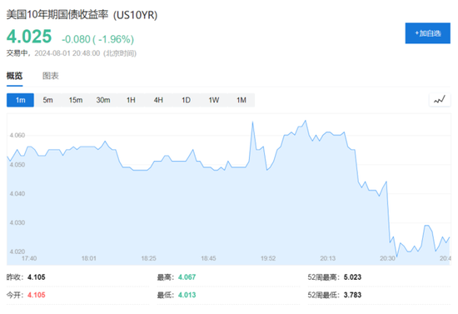Click the title 美国10年期国债收益率 (US10YR)
458x314 pixels.
click(x=82, y=15)
